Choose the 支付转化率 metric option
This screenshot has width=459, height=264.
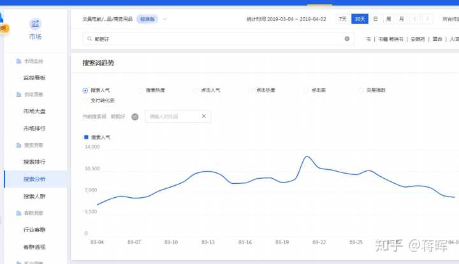tap(85, 101)
